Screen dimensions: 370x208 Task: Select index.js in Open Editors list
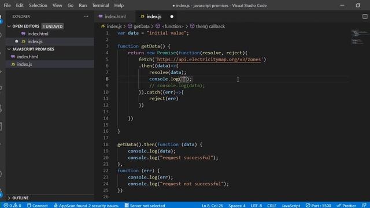point(35,42)
